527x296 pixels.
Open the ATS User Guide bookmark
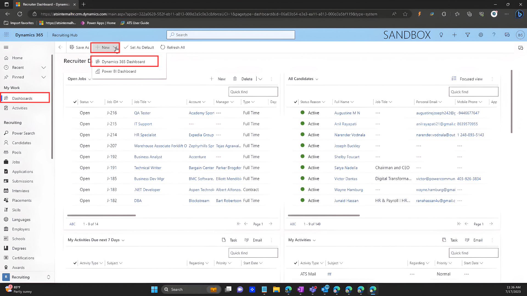135,23
